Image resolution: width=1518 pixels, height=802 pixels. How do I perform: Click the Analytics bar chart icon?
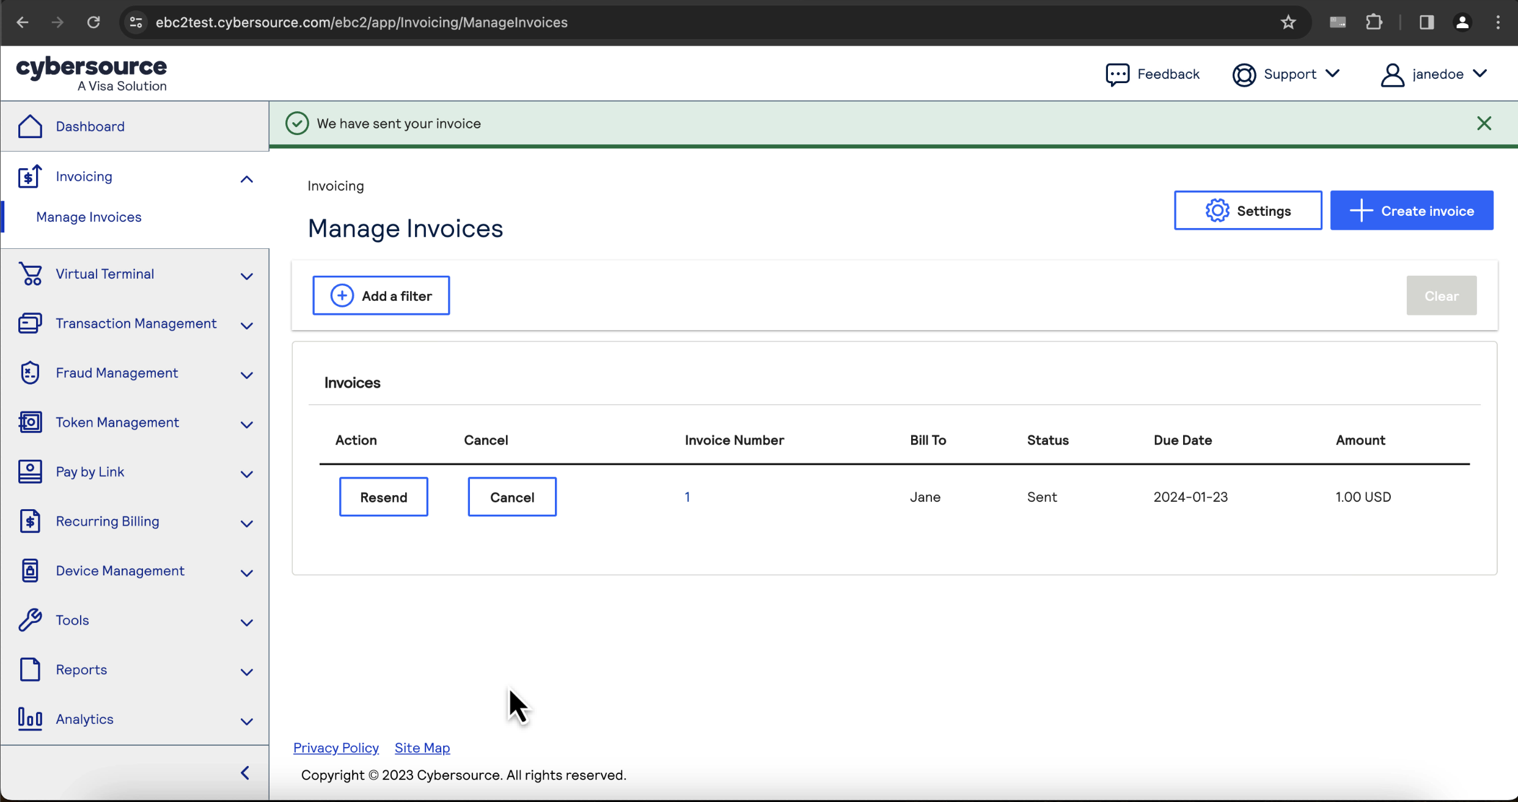(x=30, y=719)
